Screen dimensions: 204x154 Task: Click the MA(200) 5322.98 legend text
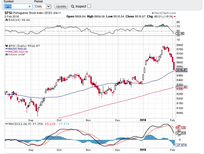tap(18, 52)
